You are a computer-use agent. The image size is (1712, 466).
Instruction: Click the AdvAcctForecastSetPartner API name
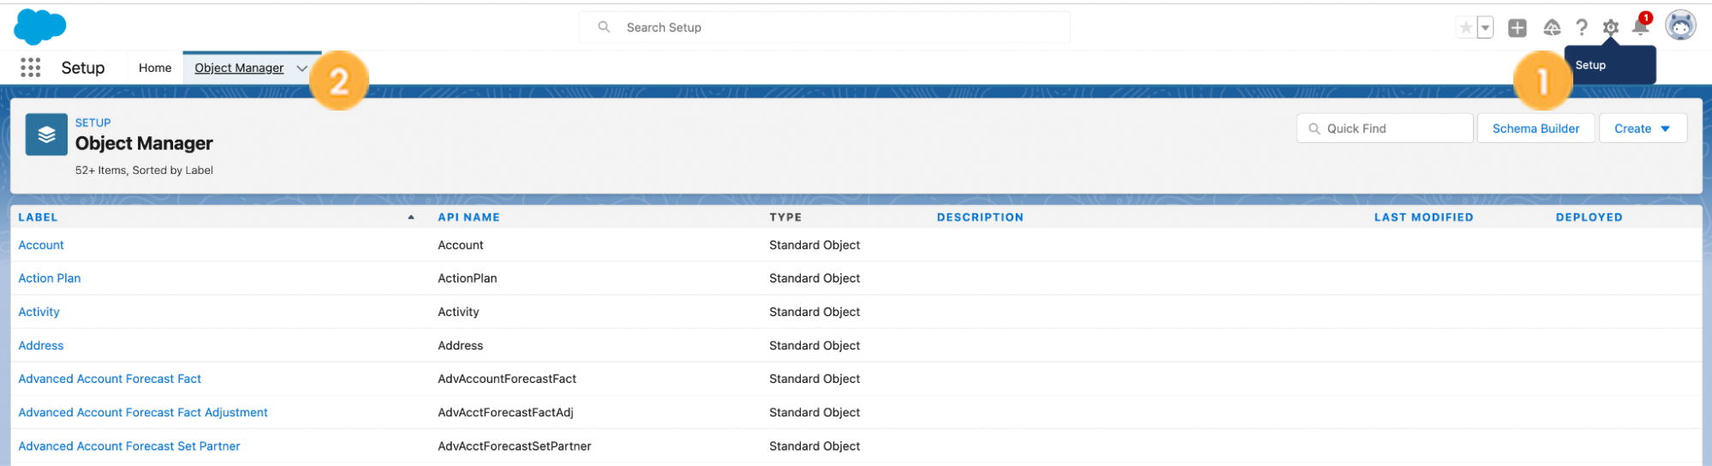(x=515, y=446)
